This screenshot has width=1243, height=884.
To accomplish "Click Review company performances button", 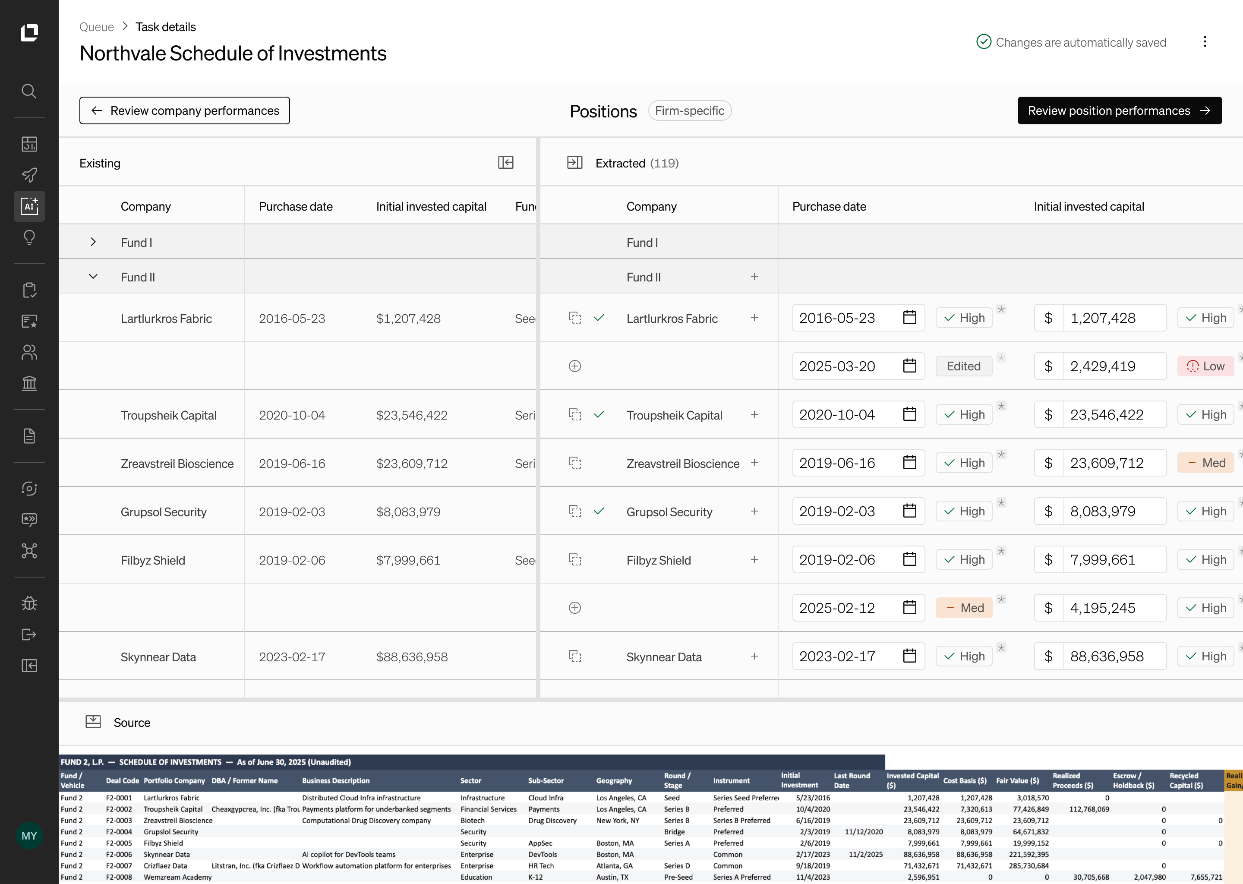I will point(184,110).
